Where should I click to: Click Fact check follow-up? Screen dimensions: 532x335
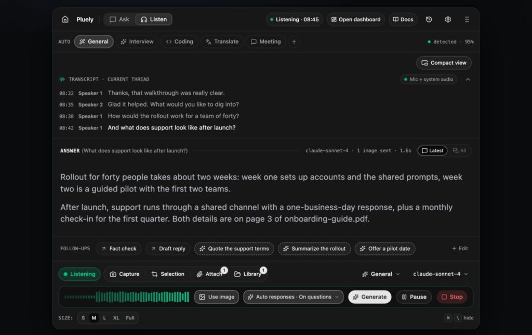click(119, 249)
